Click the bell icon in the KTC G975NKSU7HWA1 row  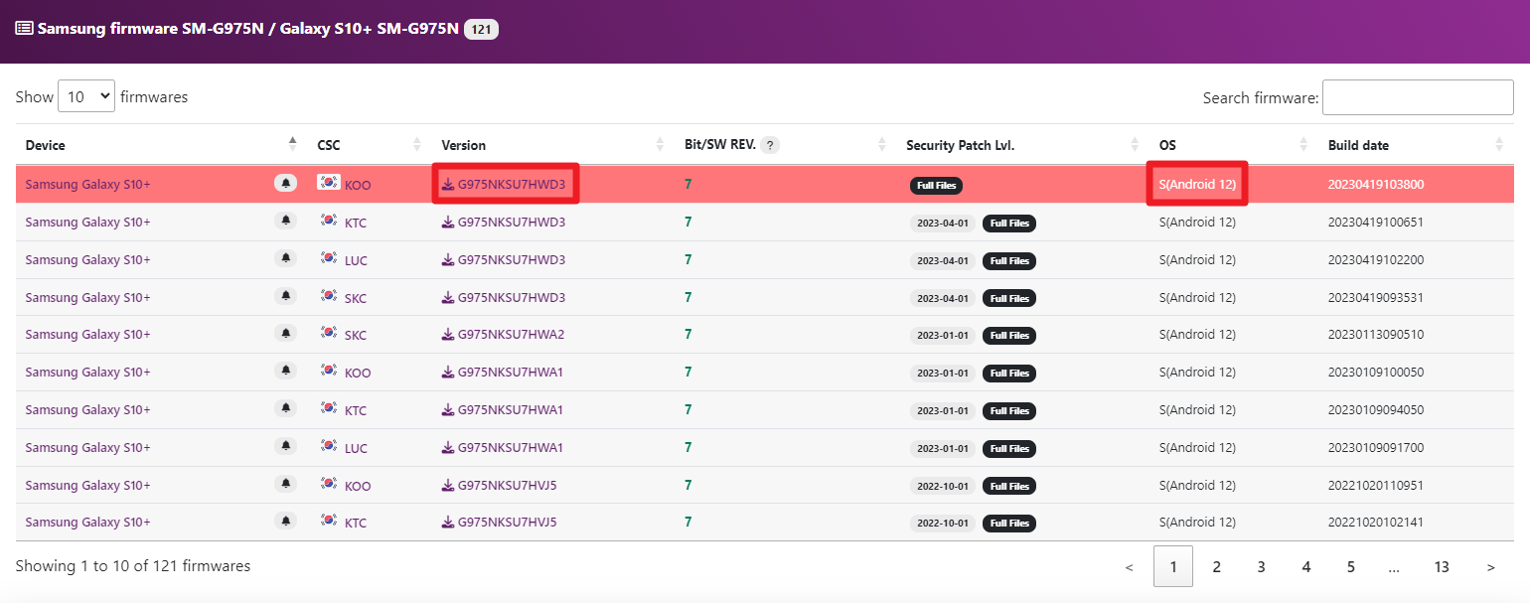(x=286, y=409)
